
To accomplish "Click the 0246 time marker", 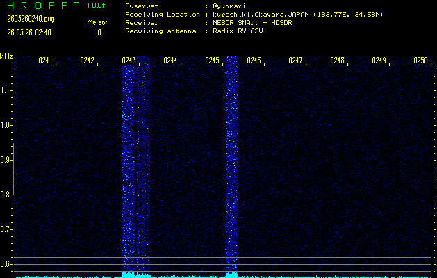I will pyautogui.click(x=254, y=60).
